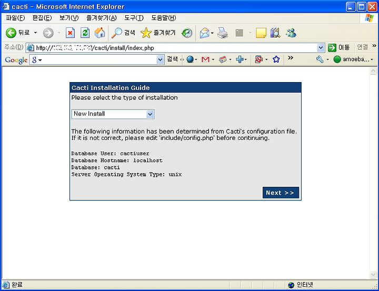
Task: Open the History clock icon
Action: click(187, 33)
